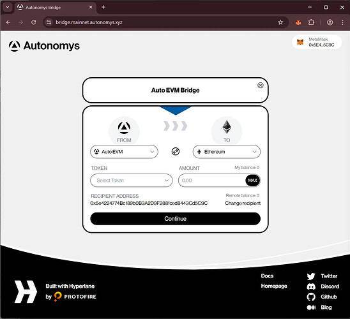Visit the Github link in footer
The height and width of the screenshot is (319, 350).
click(x=322, y=297)
